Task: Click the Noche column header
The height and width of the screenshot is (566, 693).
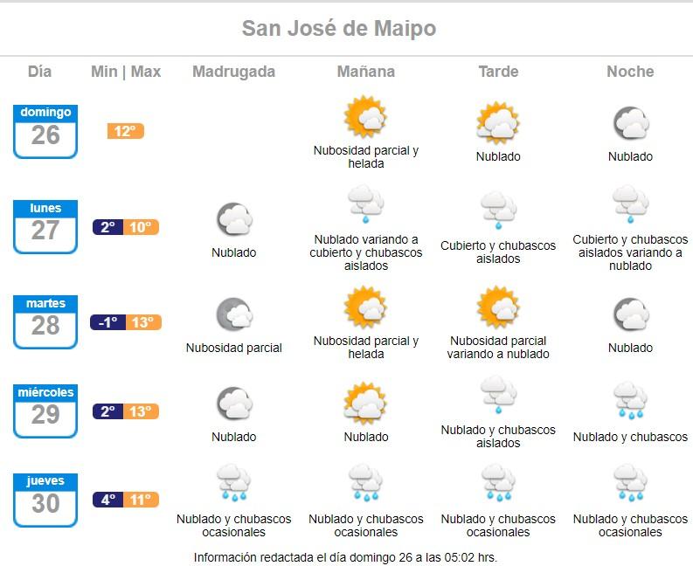Action: coord(630,72)
